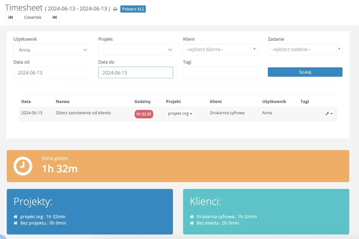This screenshot has height=239, width=359.
Task: Download the timesheet via Pobierz XLS
Action: [x=133, y=9]
